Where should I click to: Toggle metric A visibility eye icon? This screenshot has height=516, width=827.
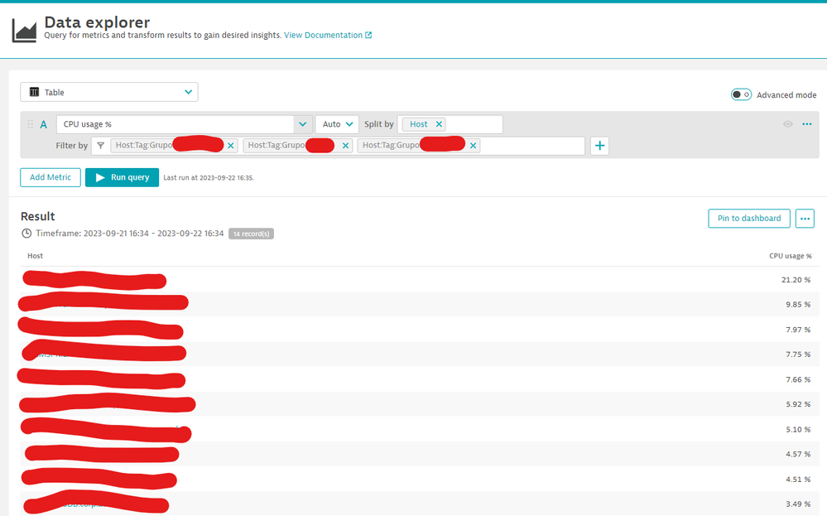(787, 124)
